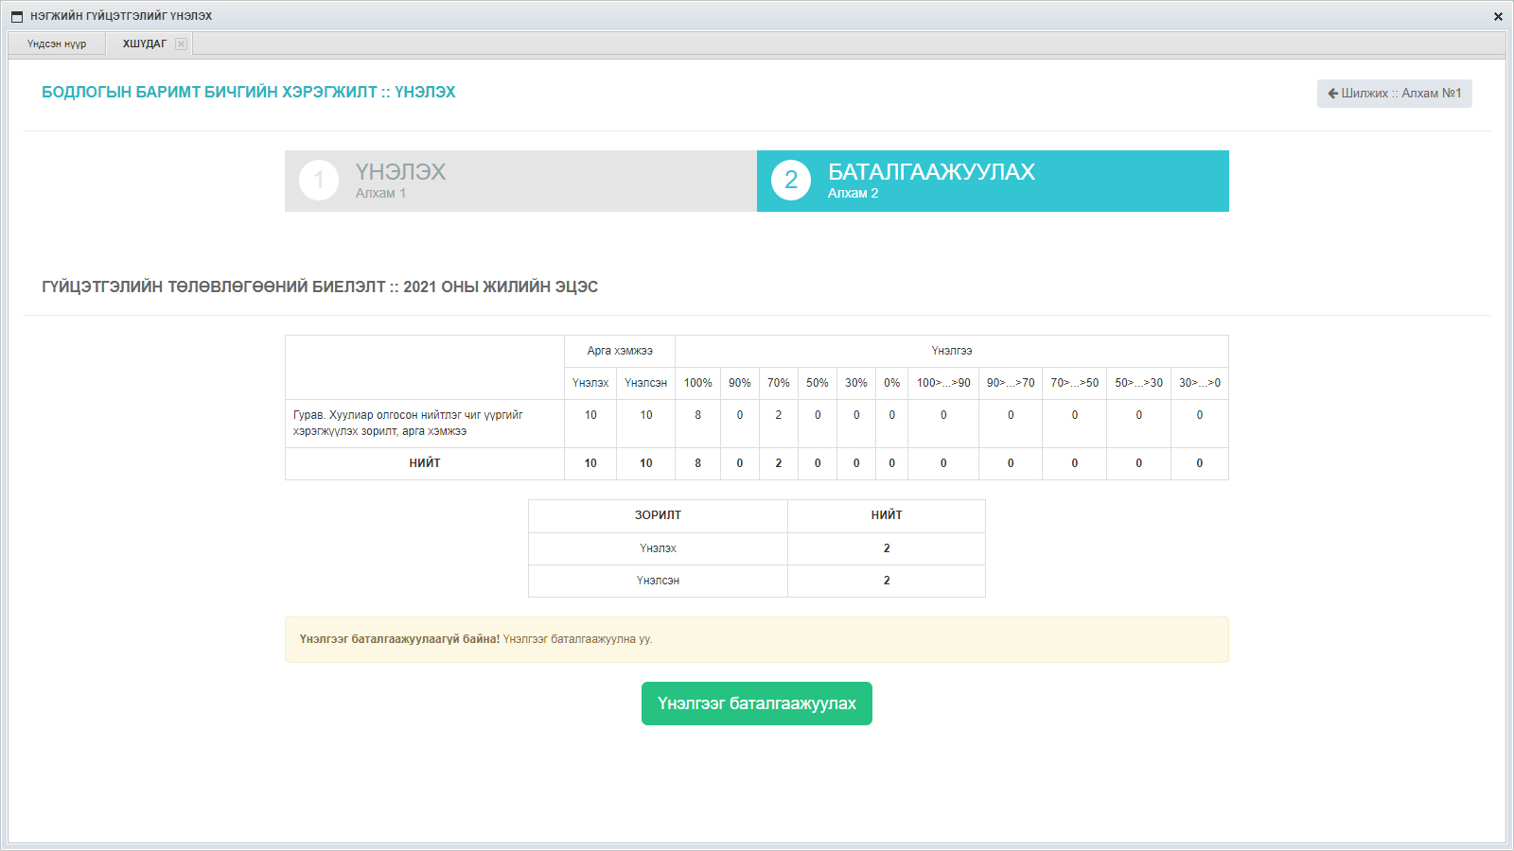The width and height of the screenshot is (1514, 851).
Task: Click the Үнэлсэн row in summary table
Action: [757, 581]
